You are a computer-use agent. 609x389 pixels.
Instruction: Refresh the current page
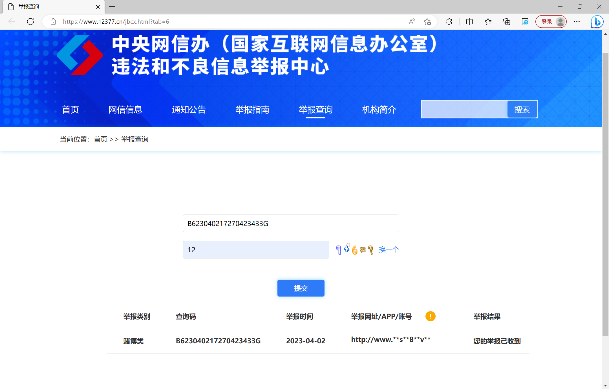[30, 21]
